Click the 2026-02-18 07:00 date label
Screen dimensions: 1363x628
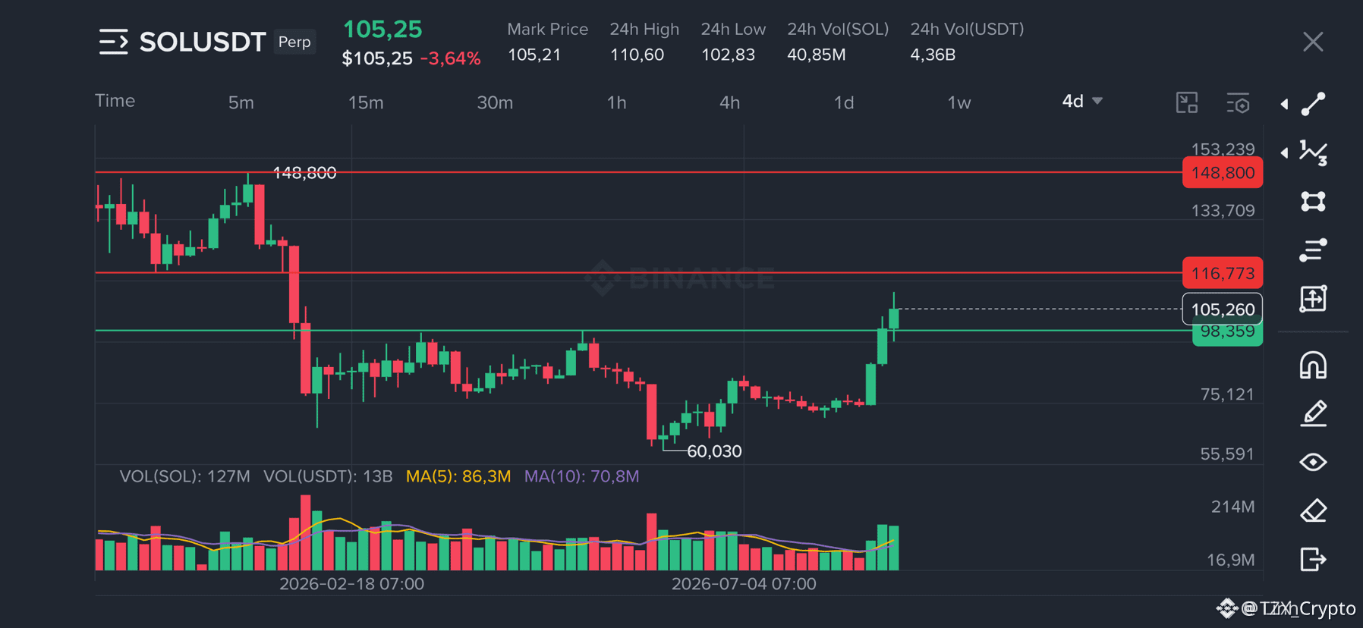(351, 584)
